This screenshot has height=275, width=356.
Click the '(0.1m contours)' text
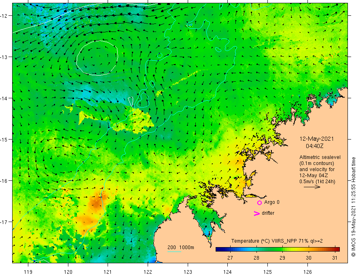tap(316, 163)
